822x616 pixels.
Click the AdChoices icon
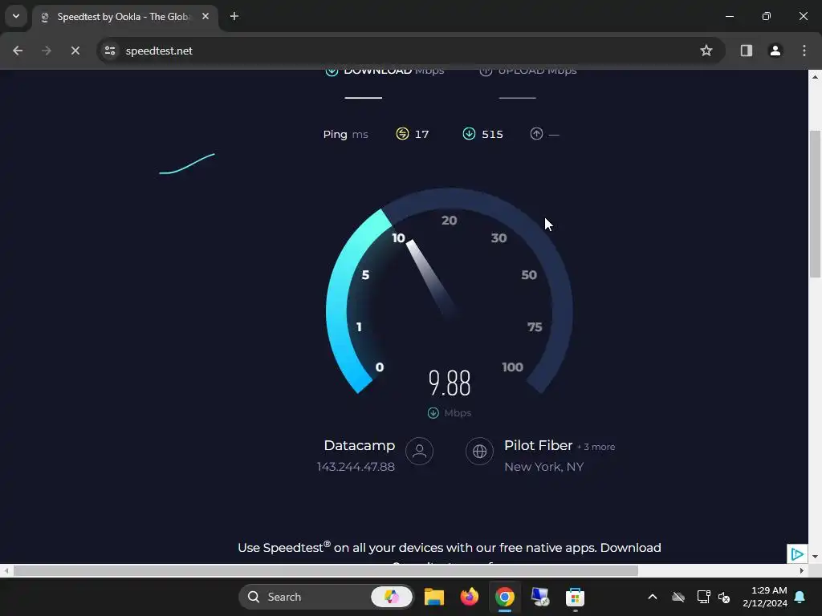tap(797, 553)
